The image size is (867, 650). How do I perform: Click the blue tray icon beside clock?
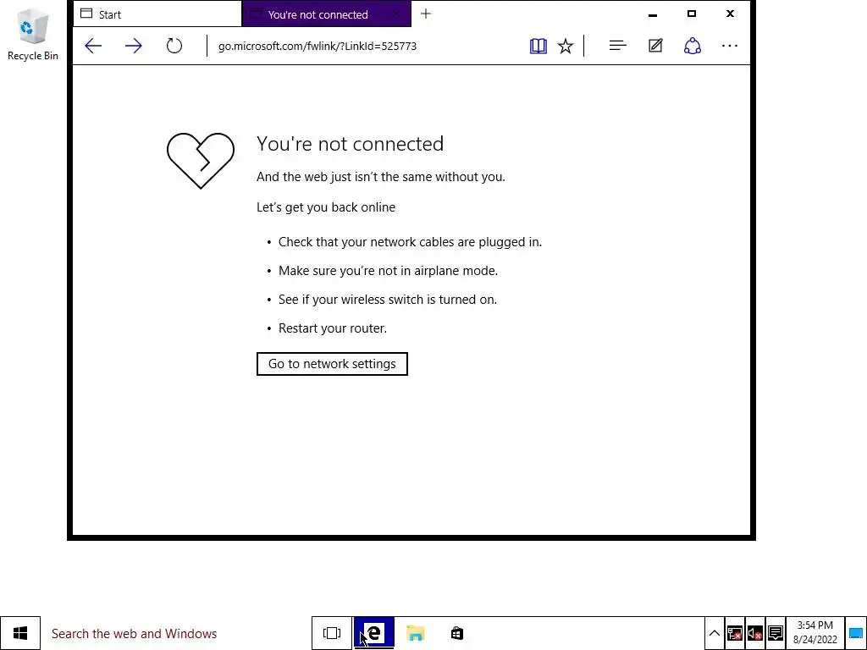click(856, 633)
